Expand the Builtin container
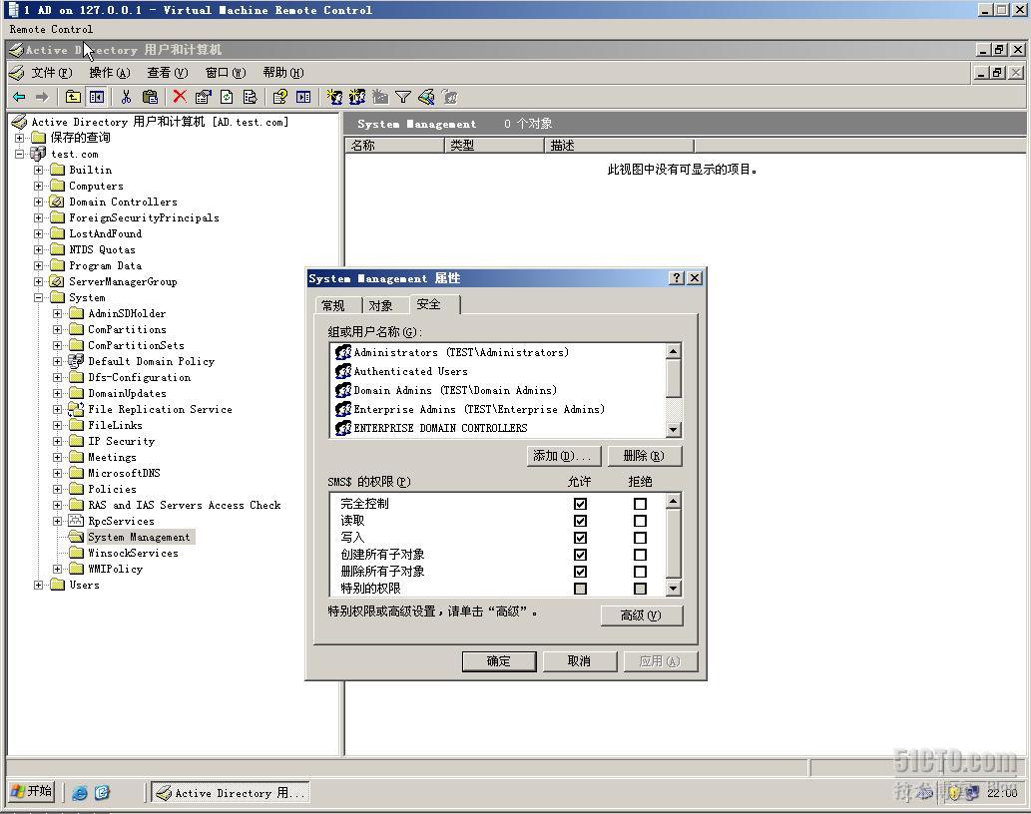Viewport: 1031px width, 814px height. (38, 170)
